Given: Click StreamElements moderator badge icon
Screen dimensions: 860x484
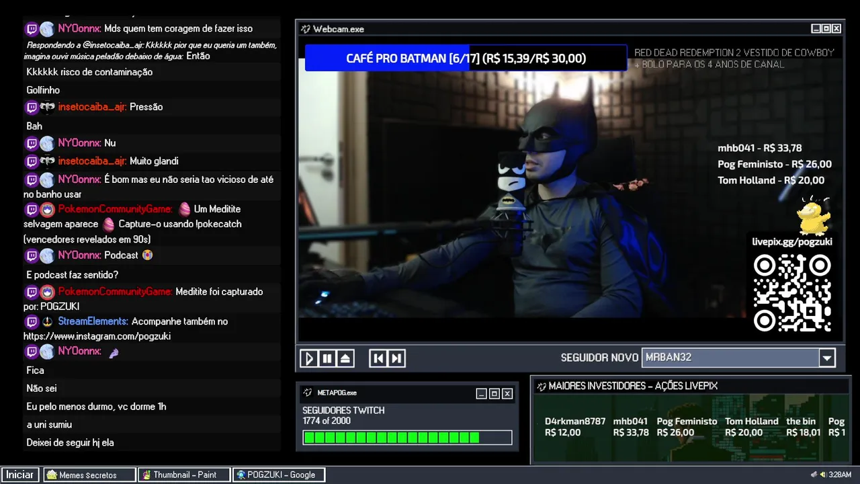Looking at the screenshot, I should tap(47, 321).
